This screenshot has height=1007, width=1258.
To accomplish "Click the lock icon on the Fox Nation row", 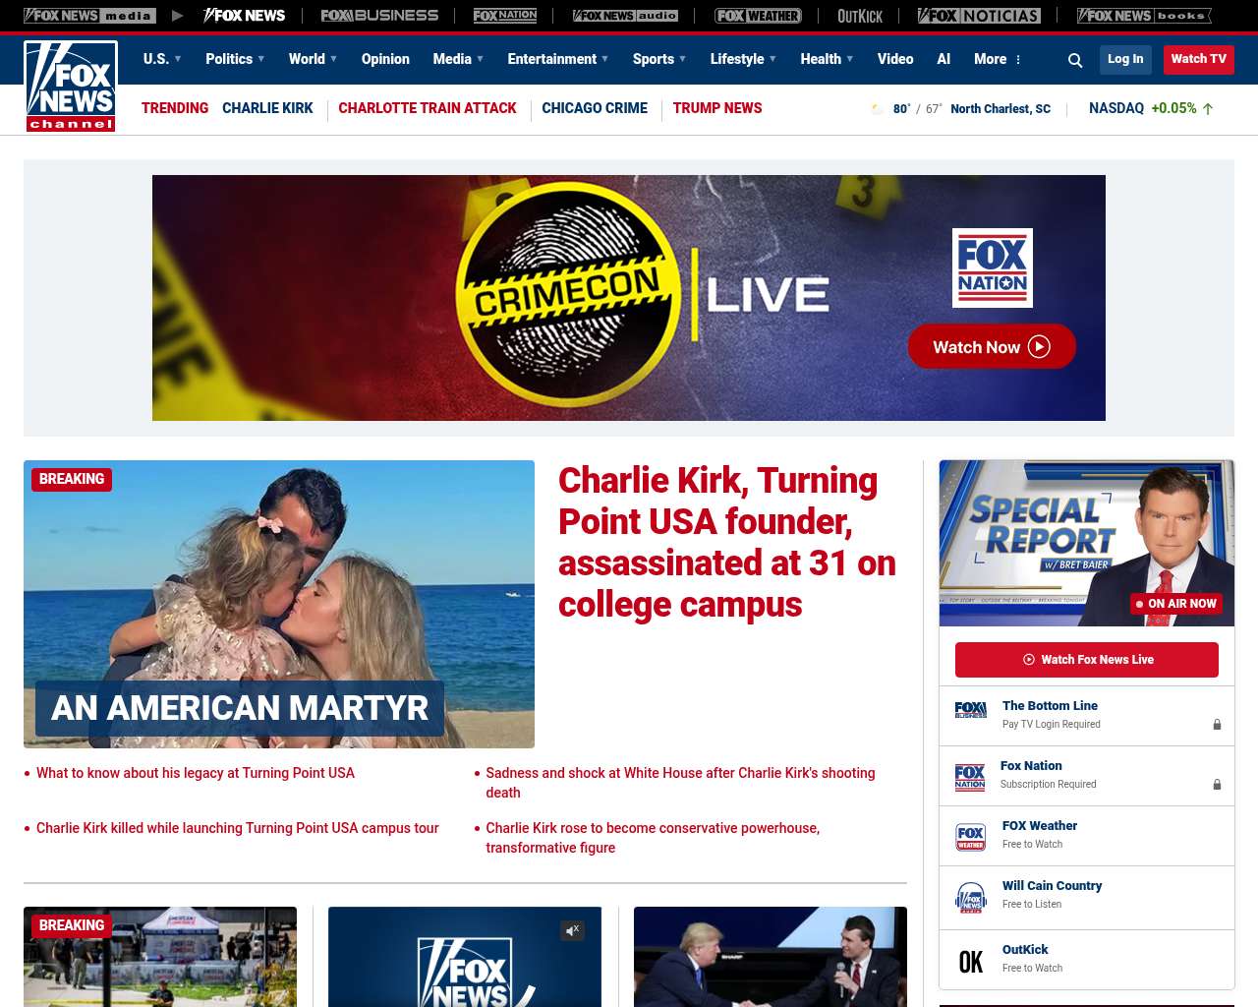I will 1217,785.
